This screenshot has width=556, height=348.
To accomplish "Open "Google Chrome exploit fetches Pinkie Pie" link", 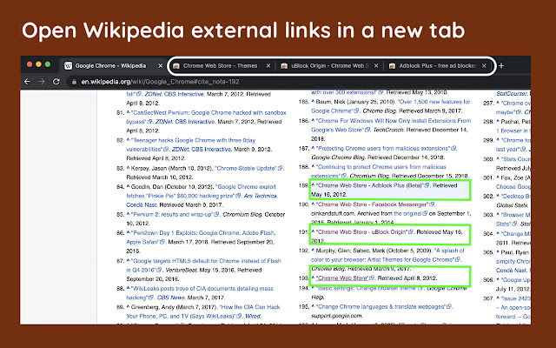I will coord(201,191).
